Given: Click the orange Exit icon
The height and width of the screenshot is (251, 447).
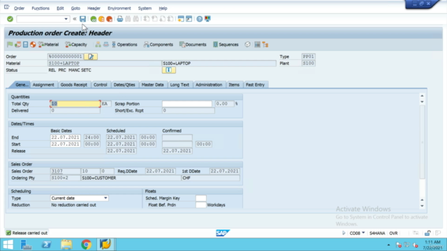Looking at the screenshot, I should [x=101, y=19].
